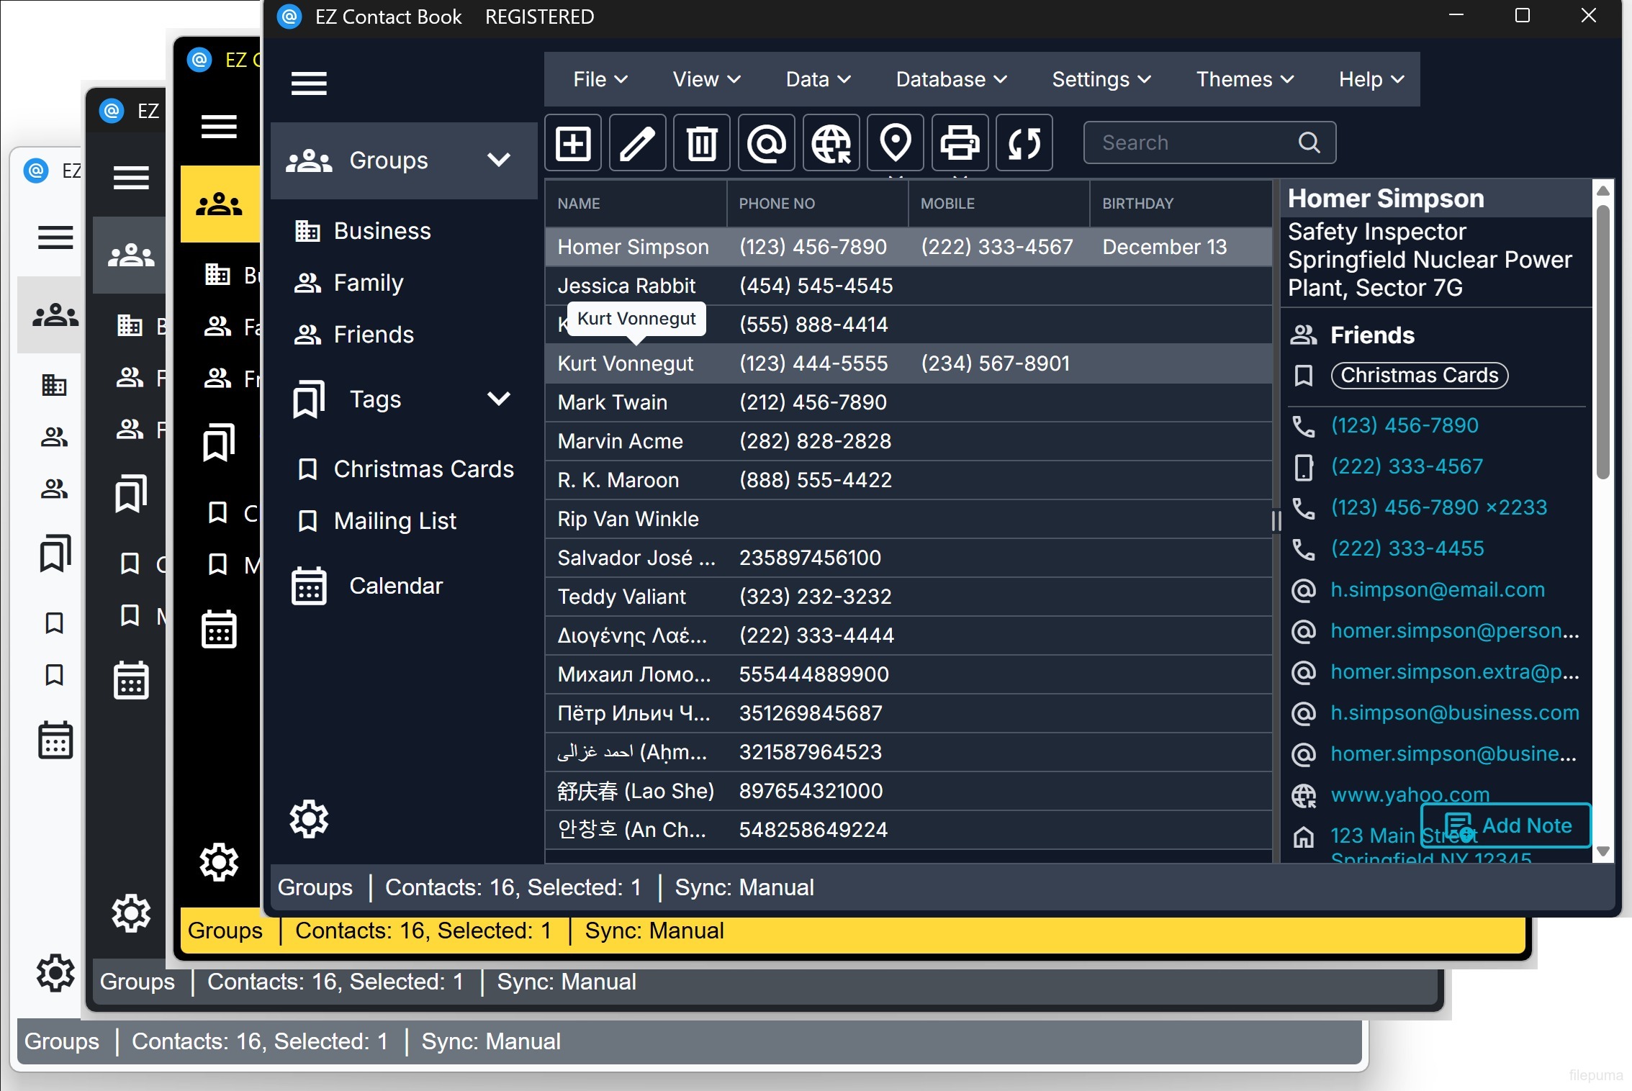
Task: Collapse the Groups section chevron
Action: [x=500, y=160]
